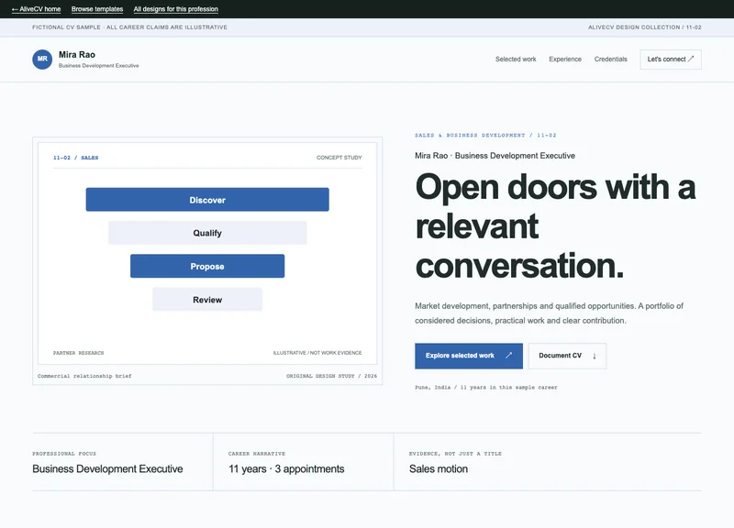Download the Document CV

[x=567, y=356]
